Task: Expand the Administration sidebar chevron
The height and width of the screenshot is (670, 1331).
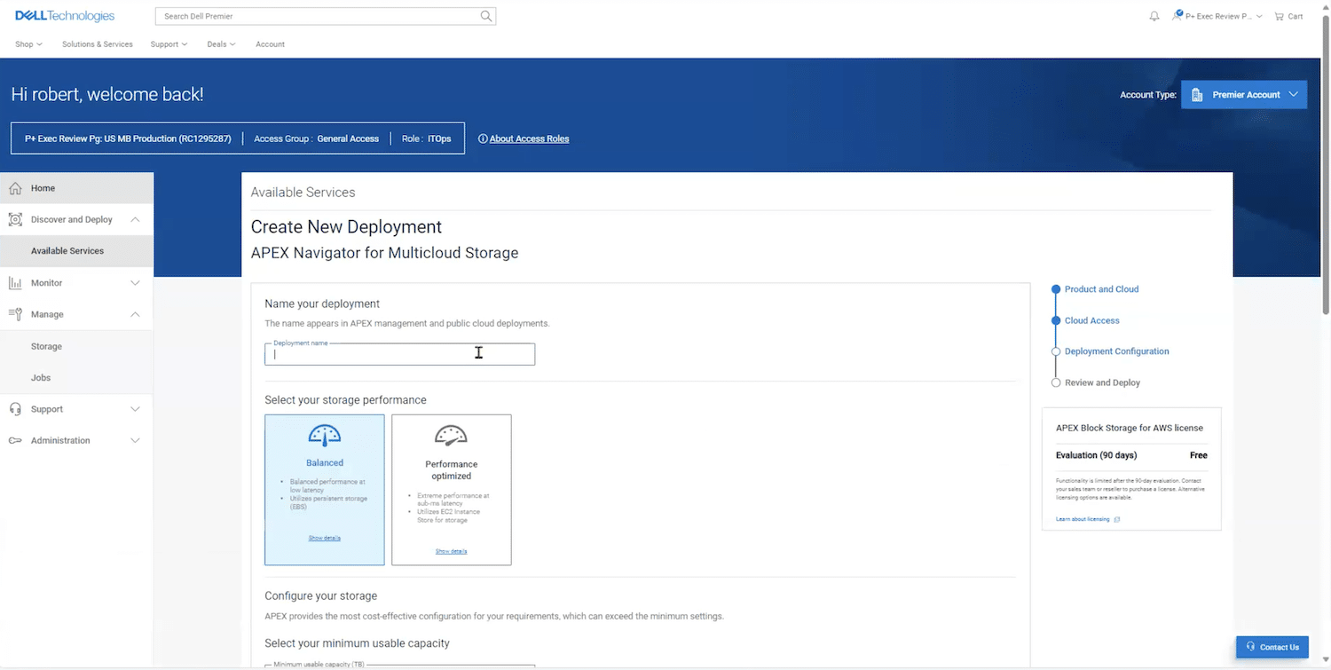Action: pyautogui.click(x=135, y=441)
